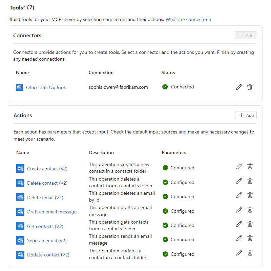Image resolution: width=271 pixels, height=271 pixels.
Task: Open the Send an email (V2) link
Action: pyautogui.click(x=47, y=241)
